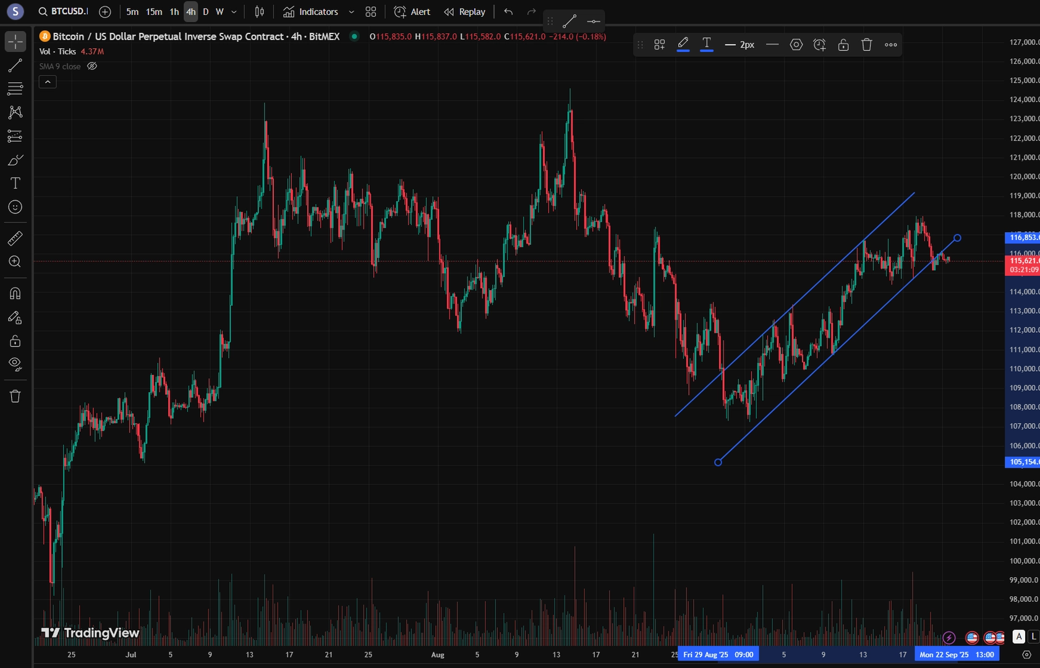The image size is (1040, 668).
Task: Toggle auto scale A button
Action: coord(1019,636)
